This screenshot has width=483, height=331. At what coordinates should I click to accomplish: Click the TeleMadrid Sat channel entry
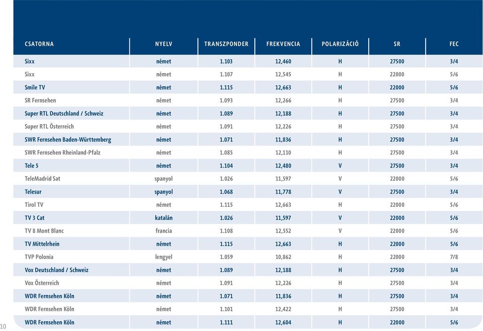[42, 179]
